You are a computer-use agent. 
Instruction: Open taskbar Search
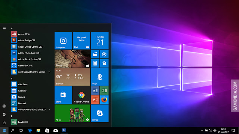tap(13, 131)
